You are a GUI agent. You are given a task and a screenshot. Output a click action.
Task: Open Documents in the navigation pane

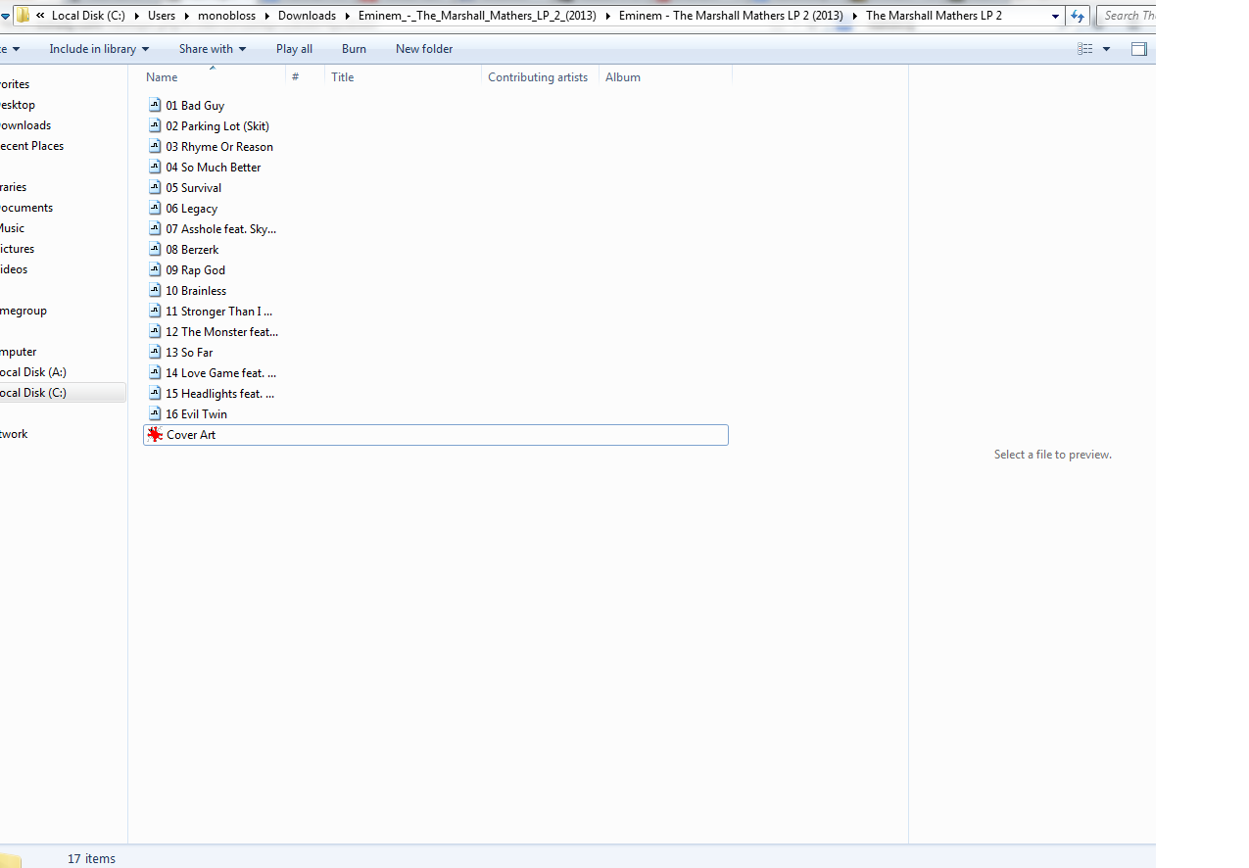[26, 208]
